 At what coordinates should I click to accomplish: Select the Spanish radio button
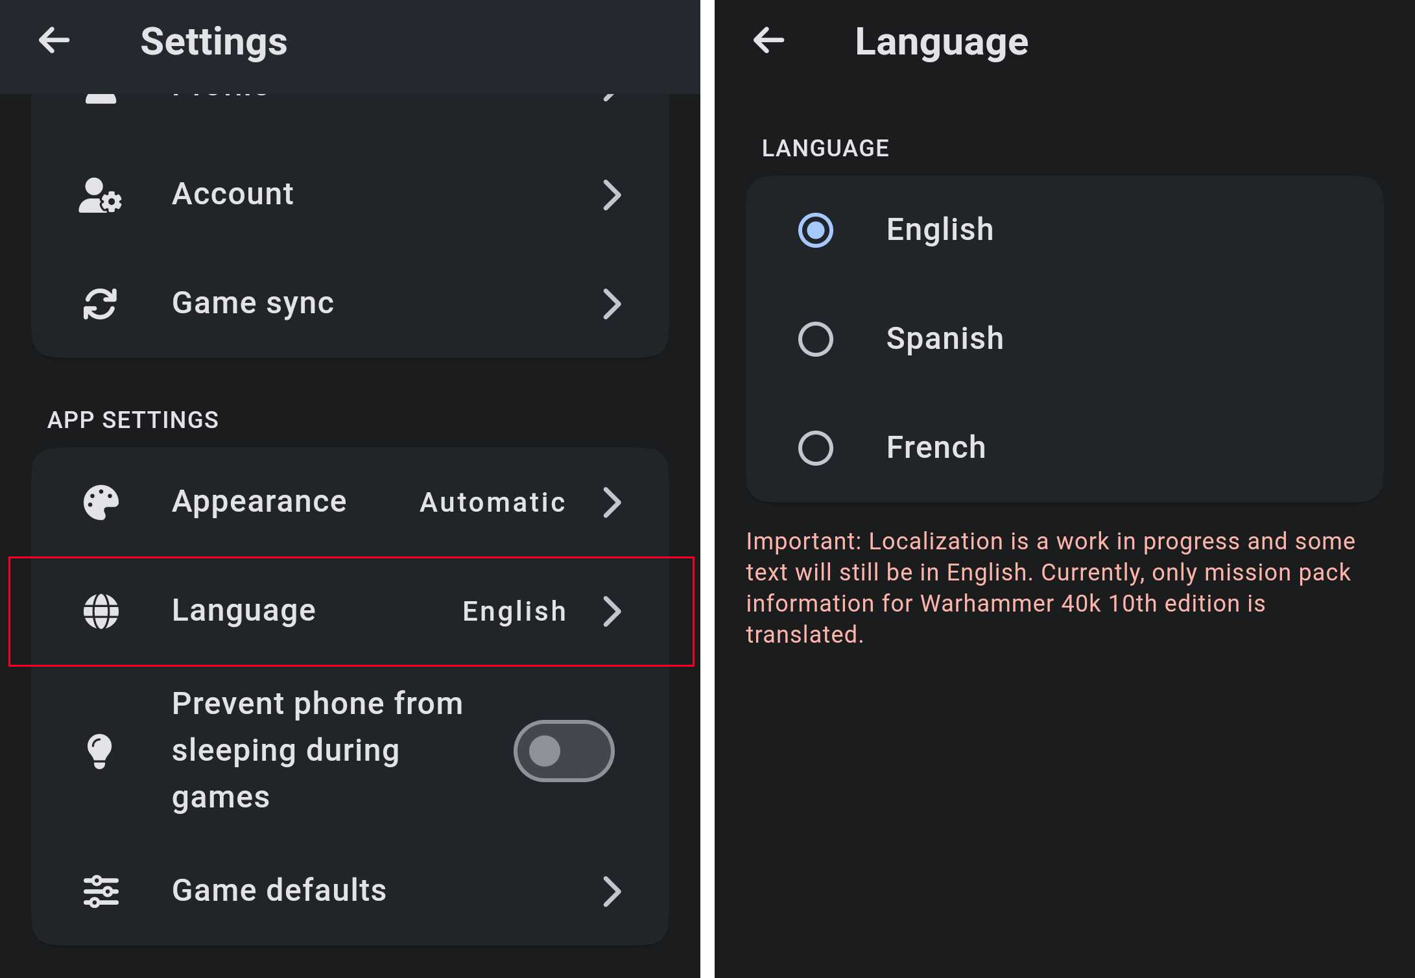[815, 339]
